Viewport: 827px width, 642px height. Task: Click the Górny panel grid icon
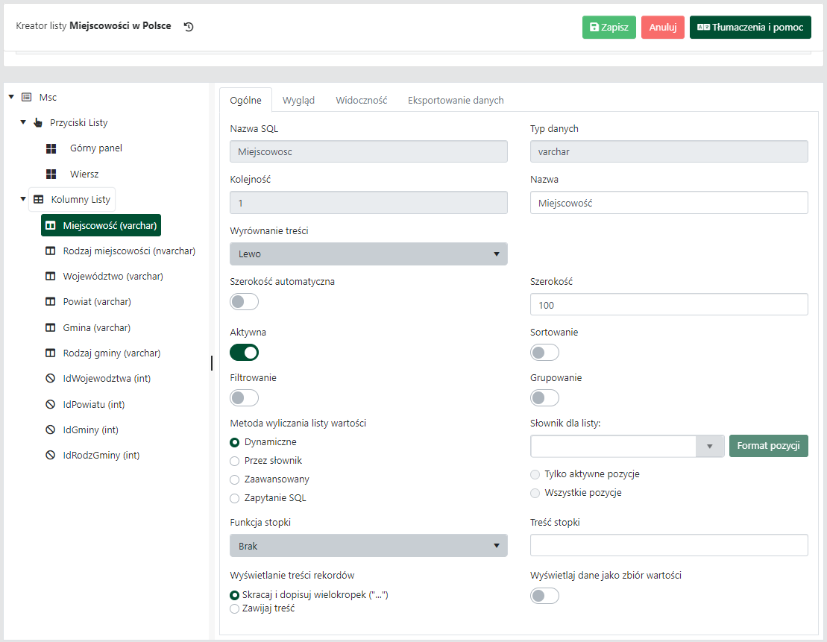pyautogui.click(x=51, y=148)
